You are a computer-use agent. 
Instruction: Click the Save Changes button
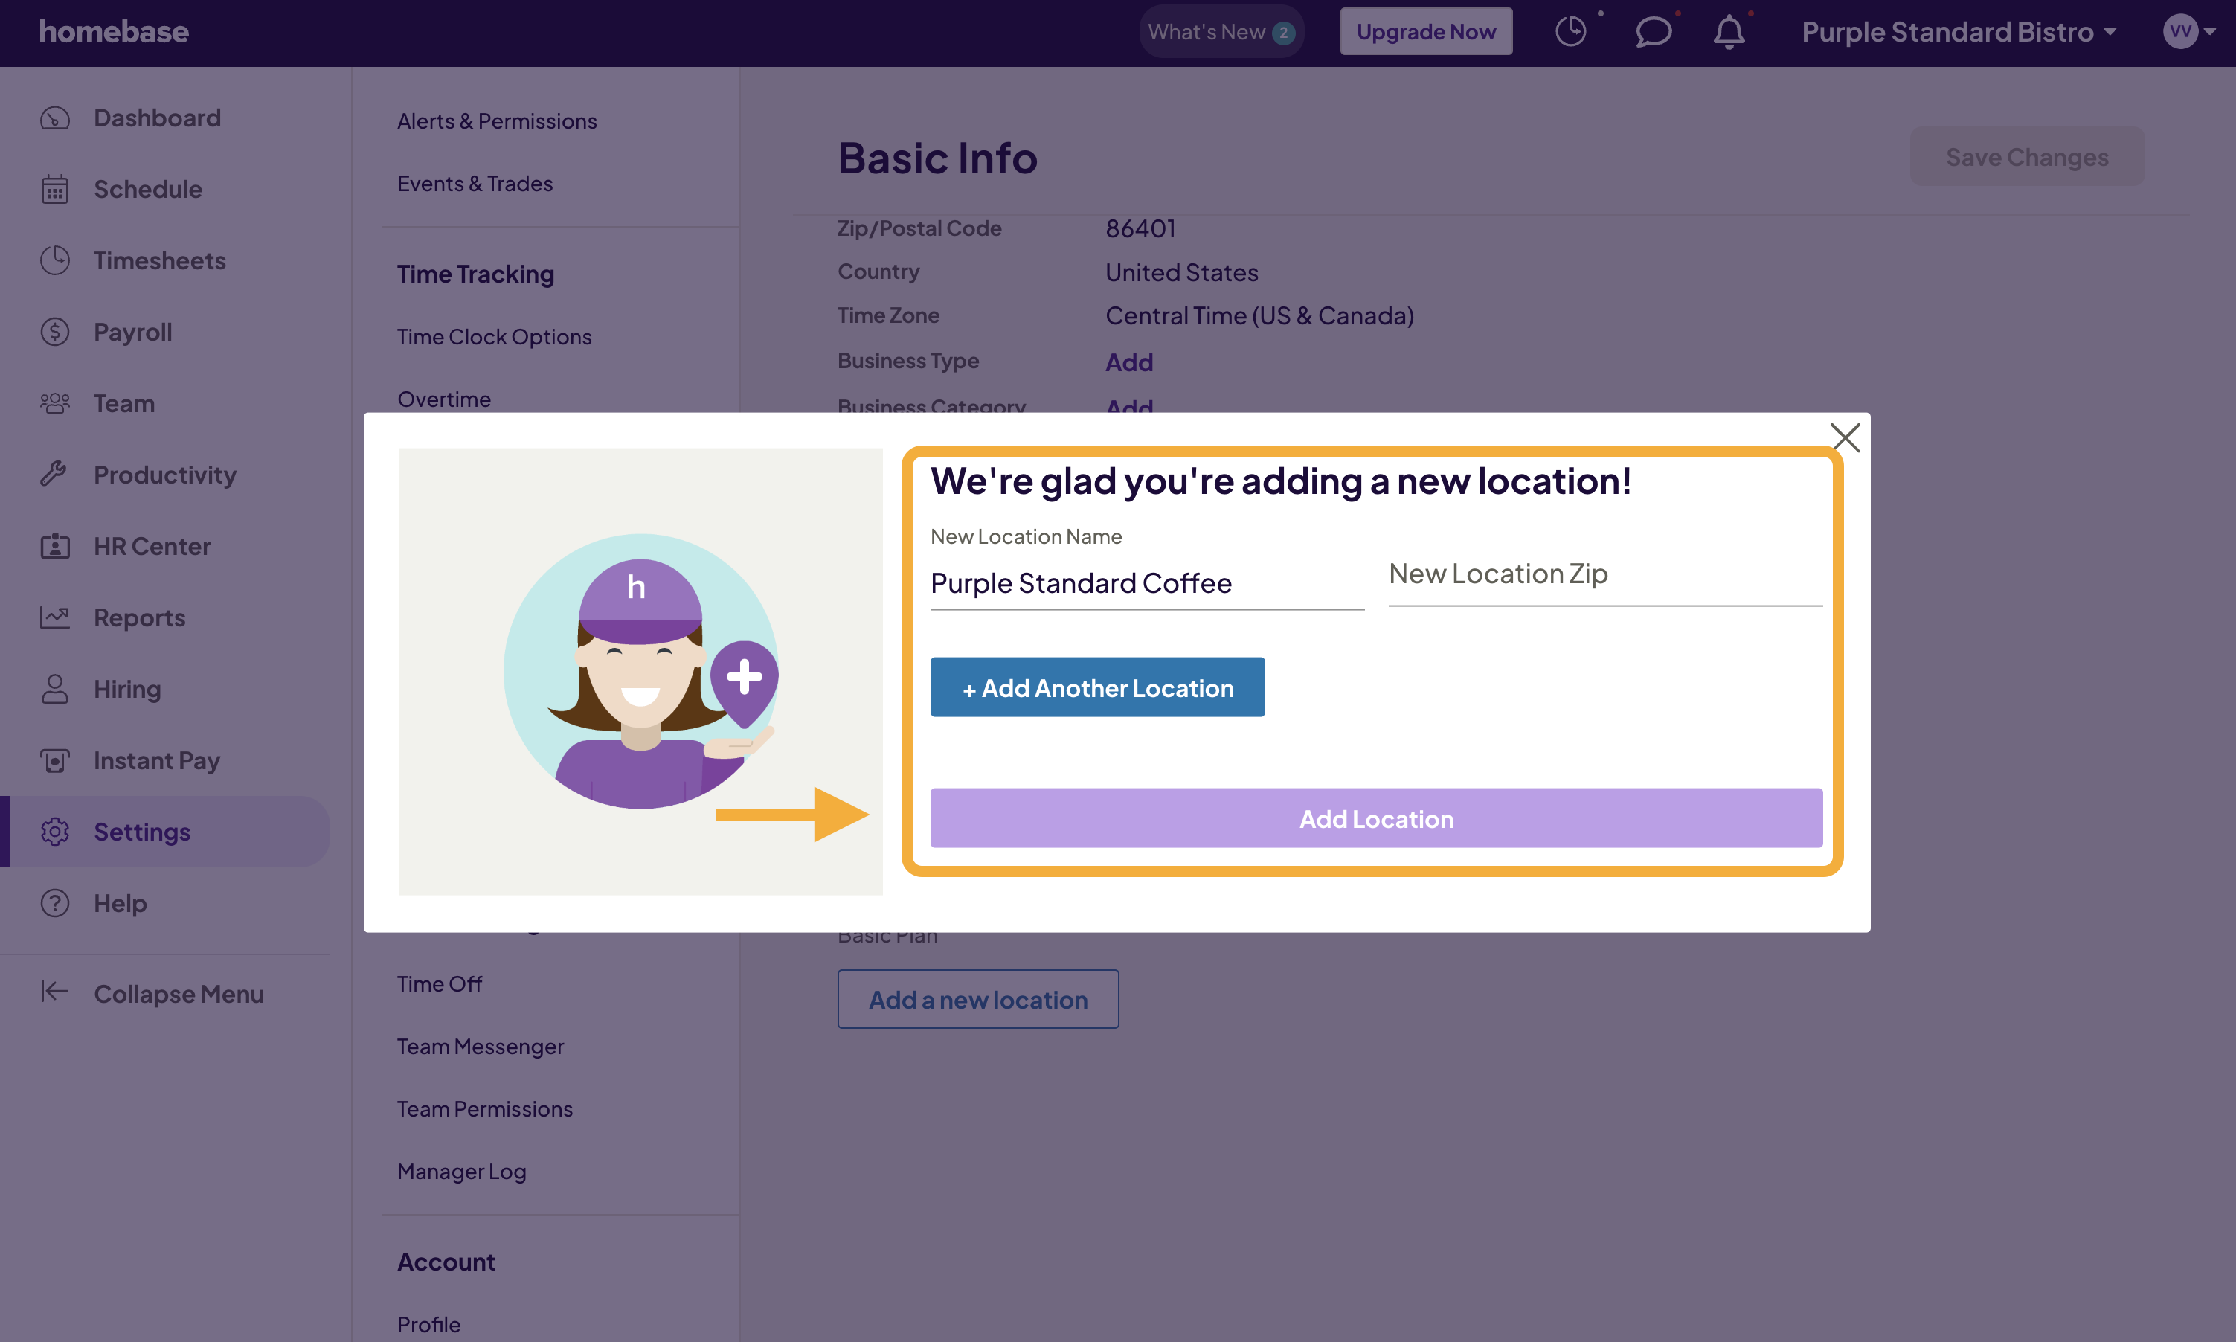coord(2027,156)
